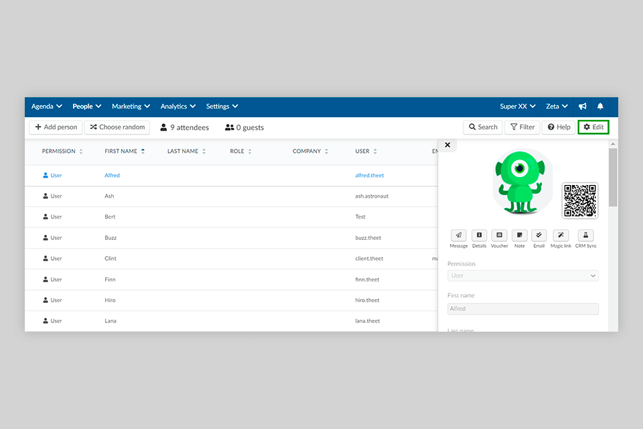Click the Edit button
643x429 pixels.
(593, 127)
